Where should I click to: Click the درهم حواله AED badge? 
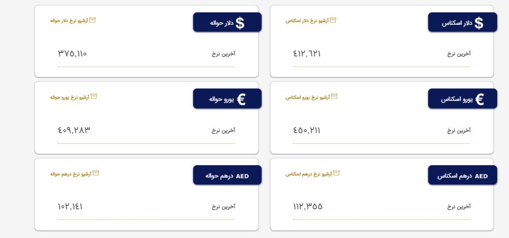(x=227, y=176)
